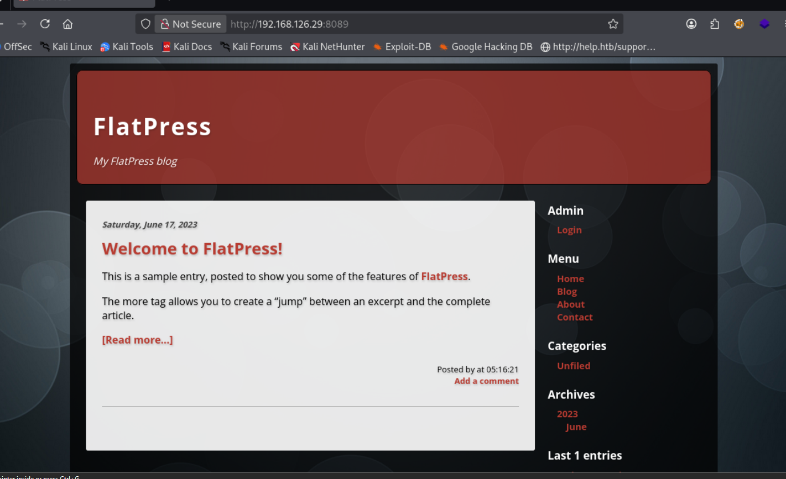Image resolution: width=786 pixels, height=479 pixels.
Task: Select Contact in the sidebar menu
Action: click(x=575, y=317)
